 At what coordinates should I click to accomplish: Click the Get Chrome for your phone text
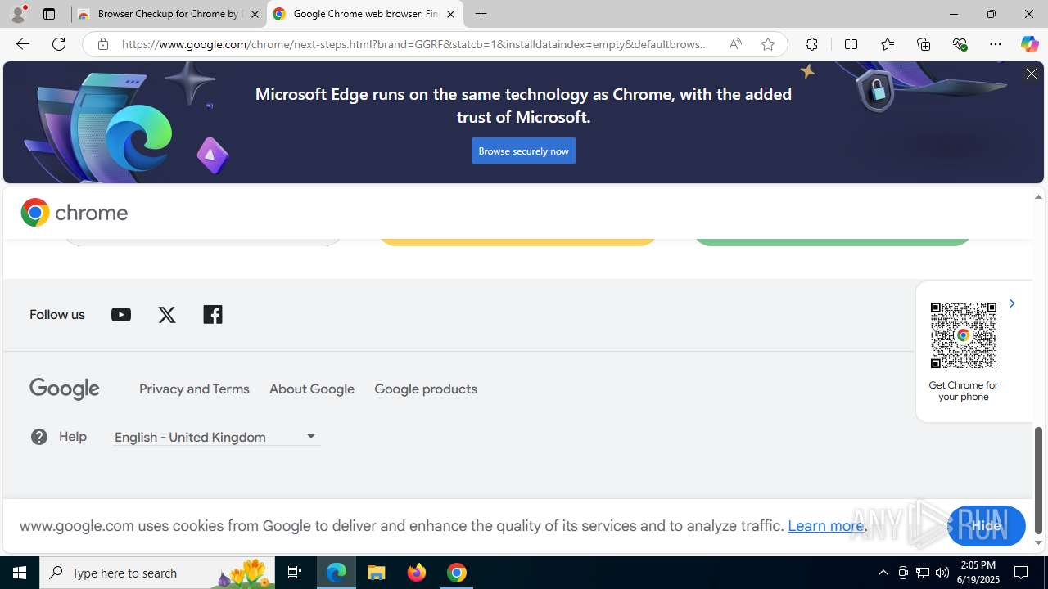tap(964, 391)
